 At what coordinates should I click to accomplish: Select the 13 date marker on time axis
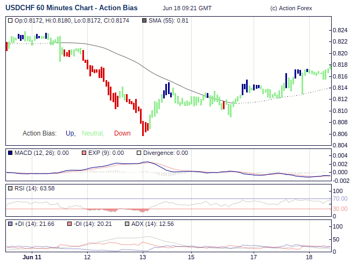click(143, 258)
